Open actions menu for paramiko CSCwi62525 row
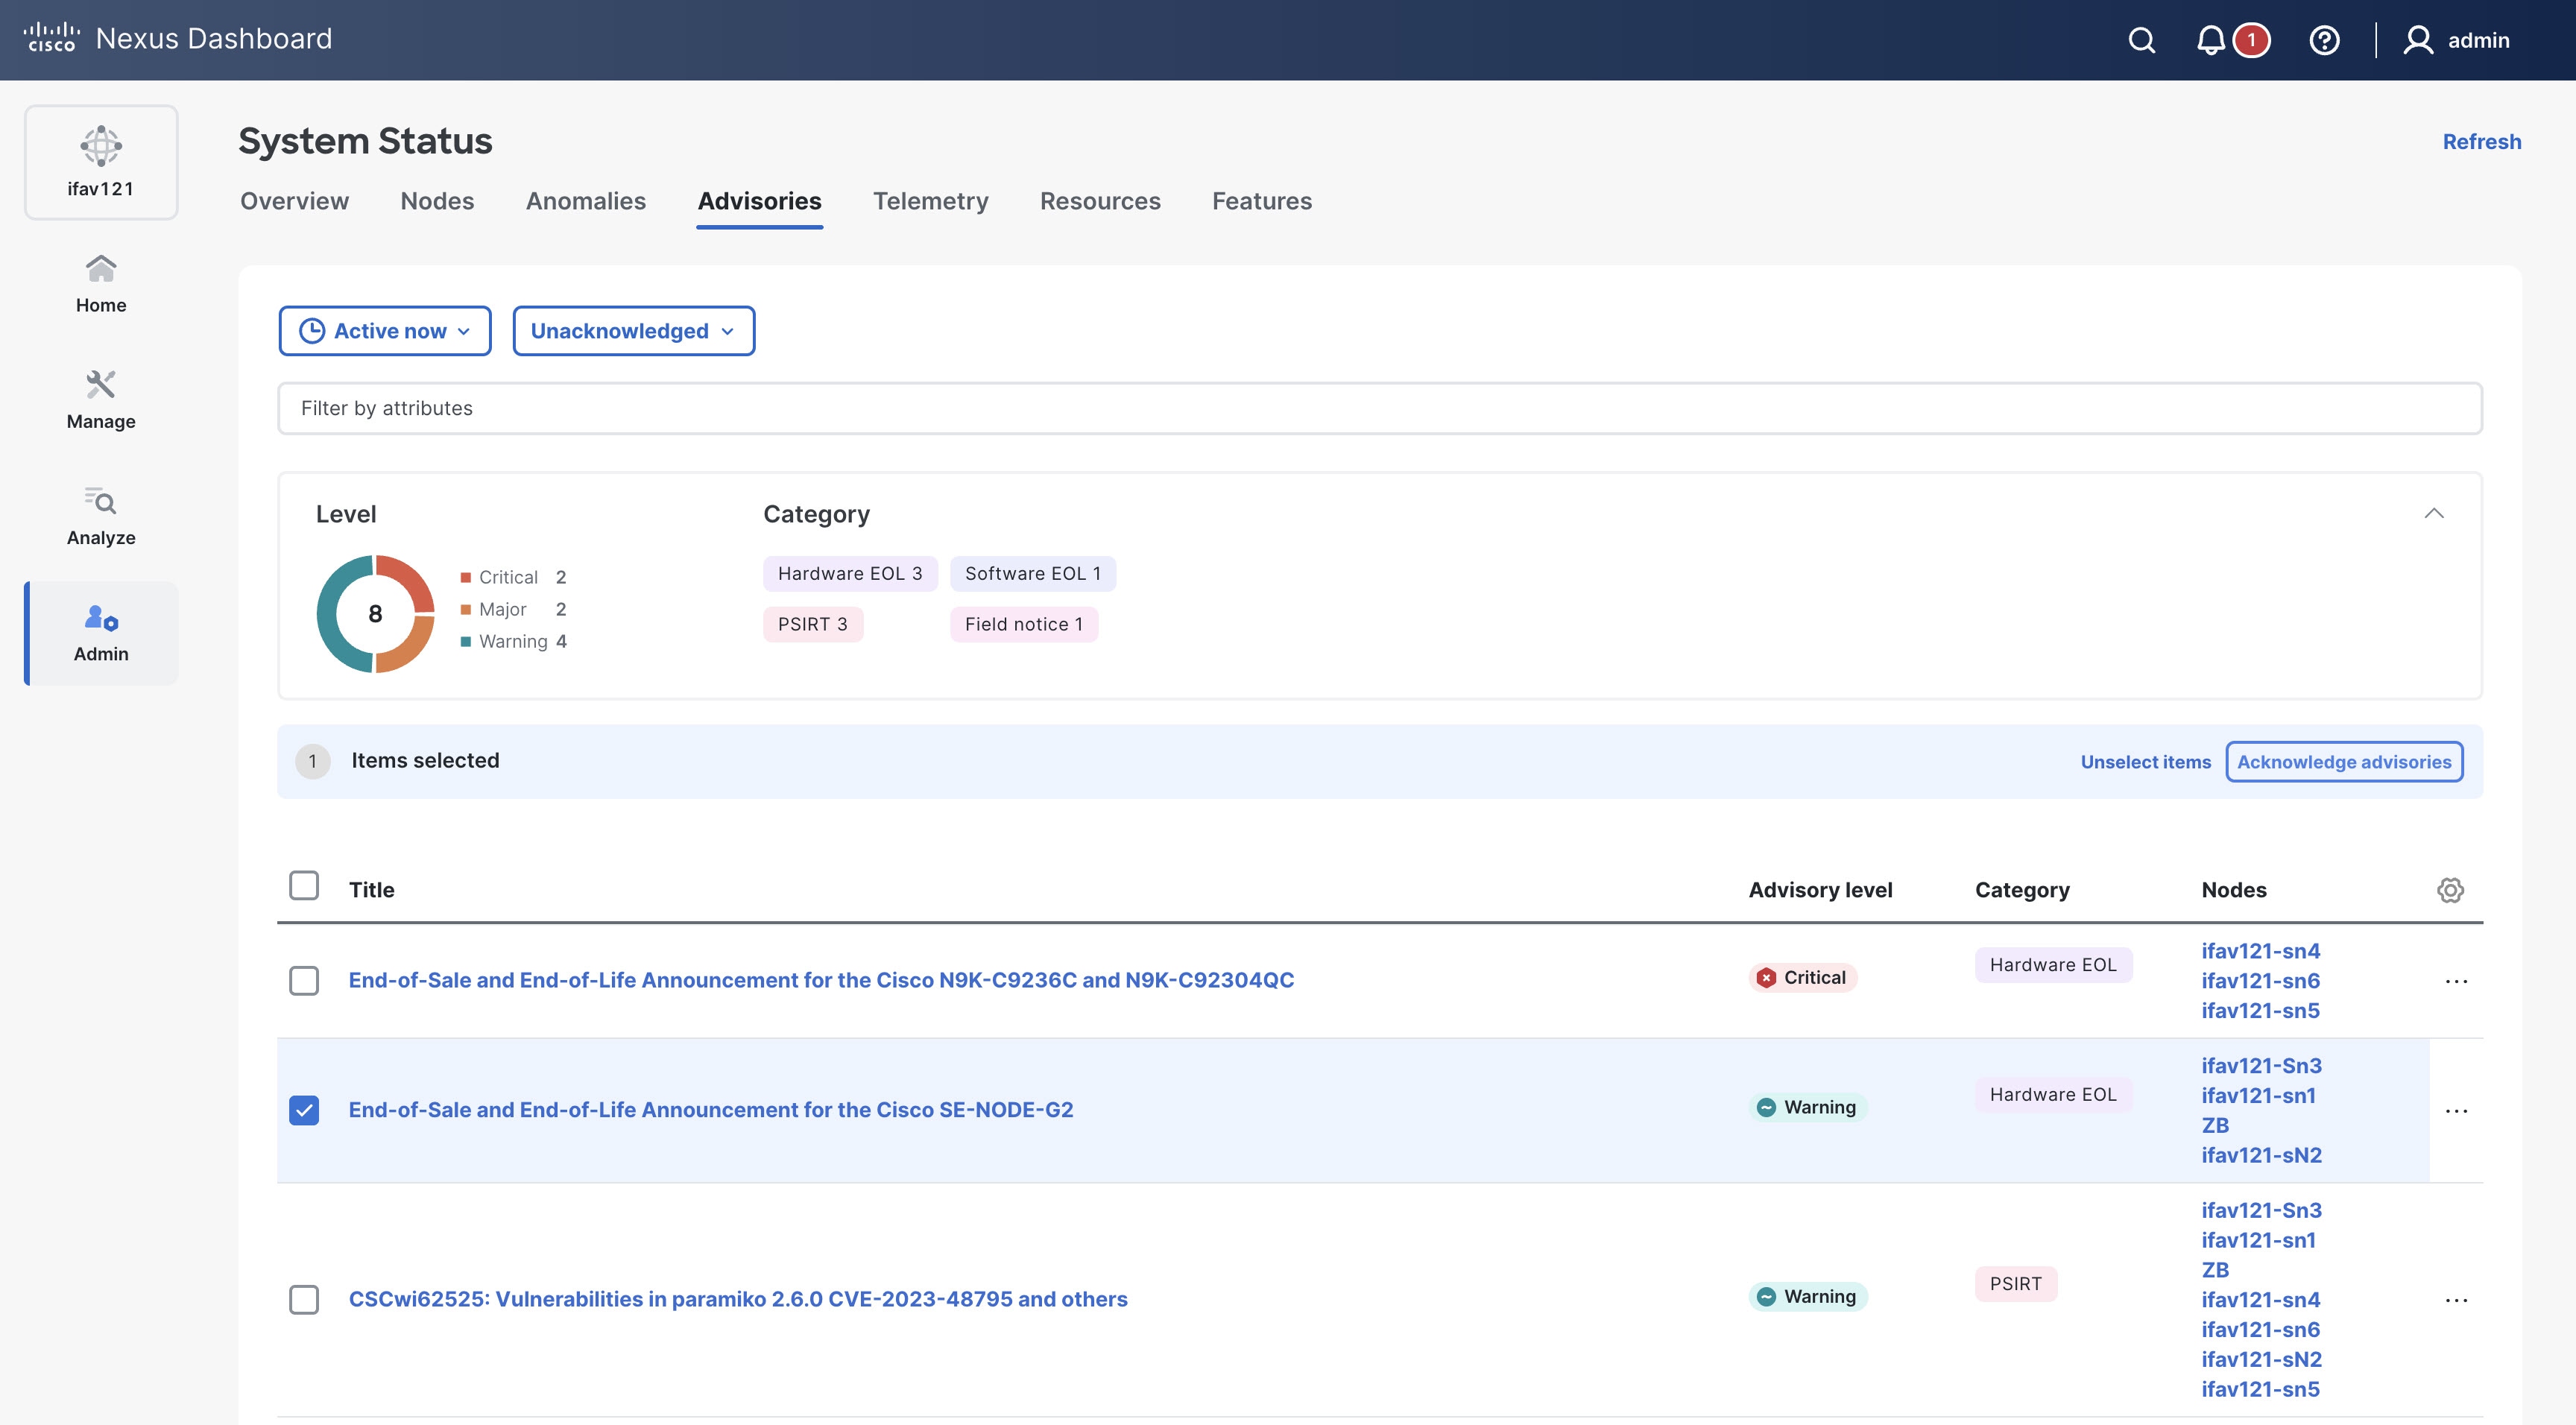 tap(2456, 1300)
